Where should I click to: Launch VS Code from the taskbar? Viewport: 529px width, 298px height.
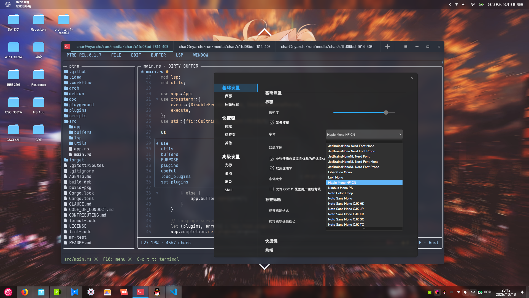[x=174, y=292]
